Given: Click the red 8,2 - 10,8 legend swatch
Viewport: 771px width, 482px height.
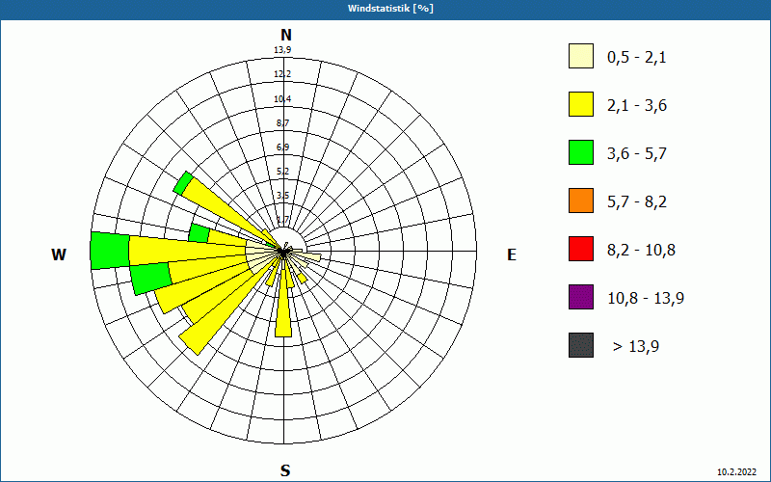Looking at the screenshot, I should pos(581,249).
